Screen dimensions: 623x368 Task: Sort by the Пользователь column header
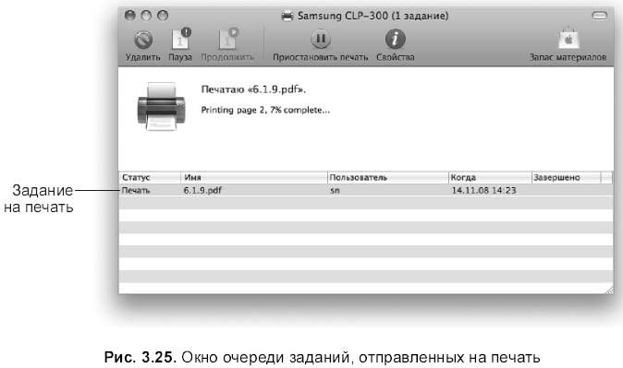coord(388,177)
